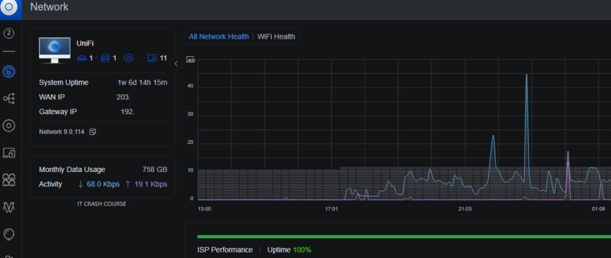The width and height of the screenshot is (611, 258).
Task: Click the UniFi console name
Action: (85, 44)
